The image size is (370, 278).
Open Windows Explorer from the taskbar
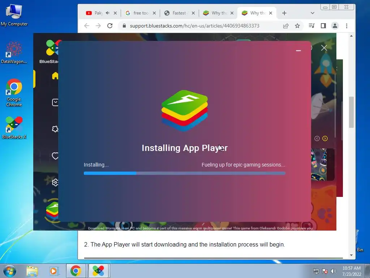(32, 271)
